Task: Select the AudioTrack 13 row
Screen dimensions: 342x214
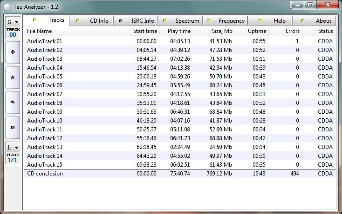Action: pyautogui.click(x=180, y=147)
